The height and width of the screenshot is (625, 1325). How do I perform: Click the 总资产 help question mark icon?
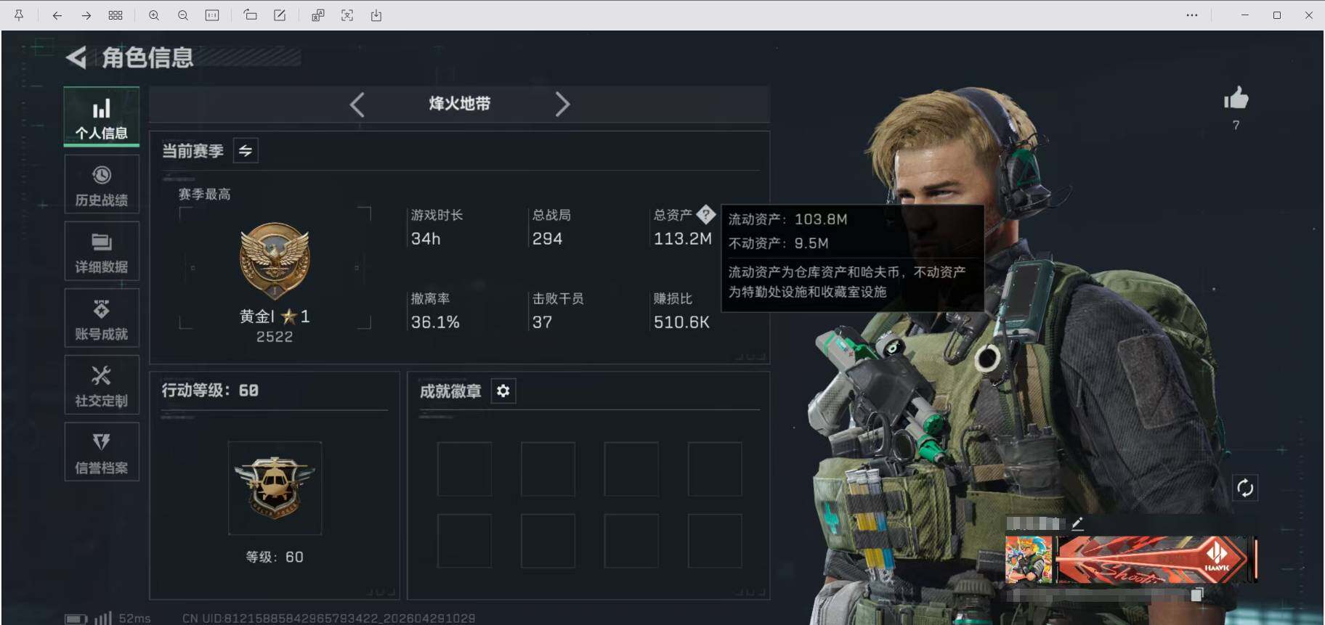click(x=705, y=215)
